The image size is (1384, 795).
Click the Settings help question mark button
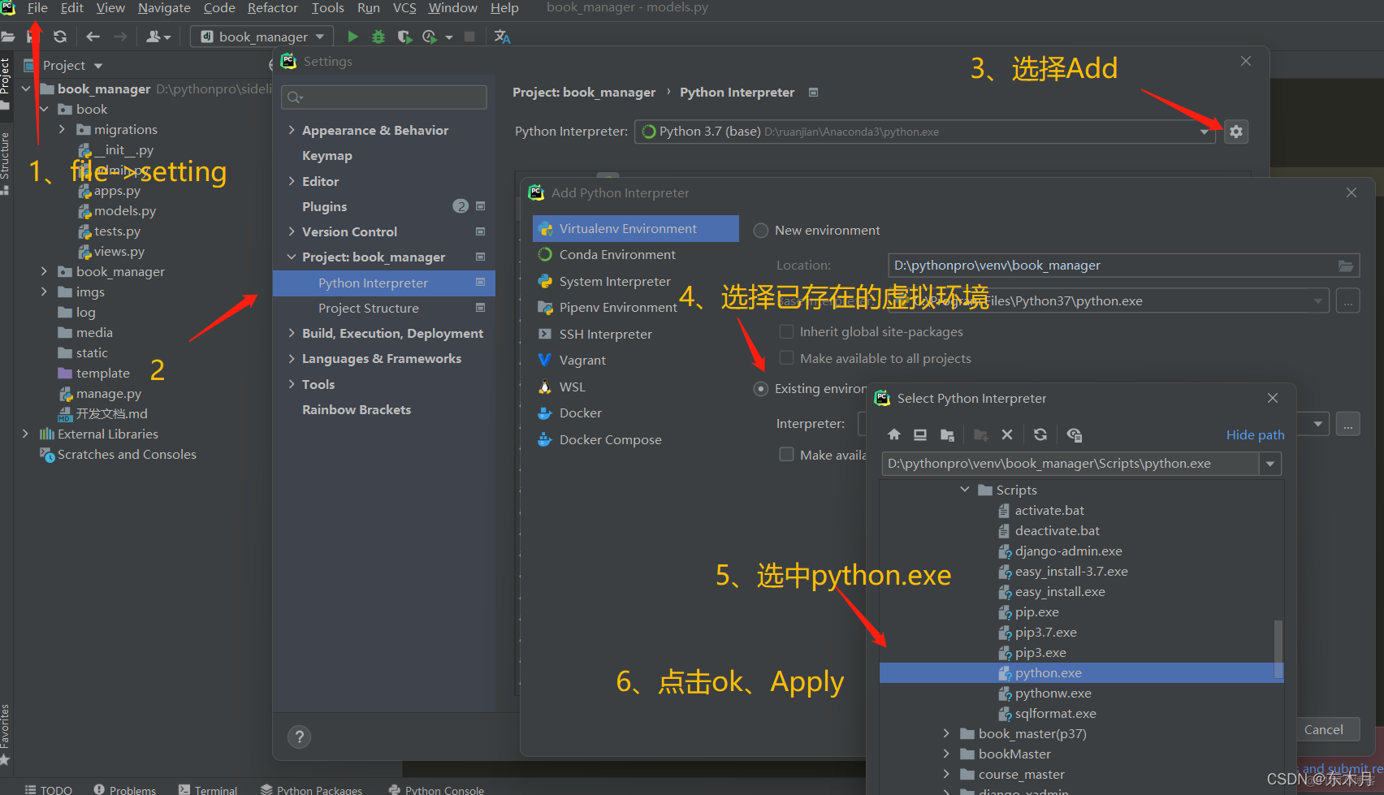click(x=299, y=737)
